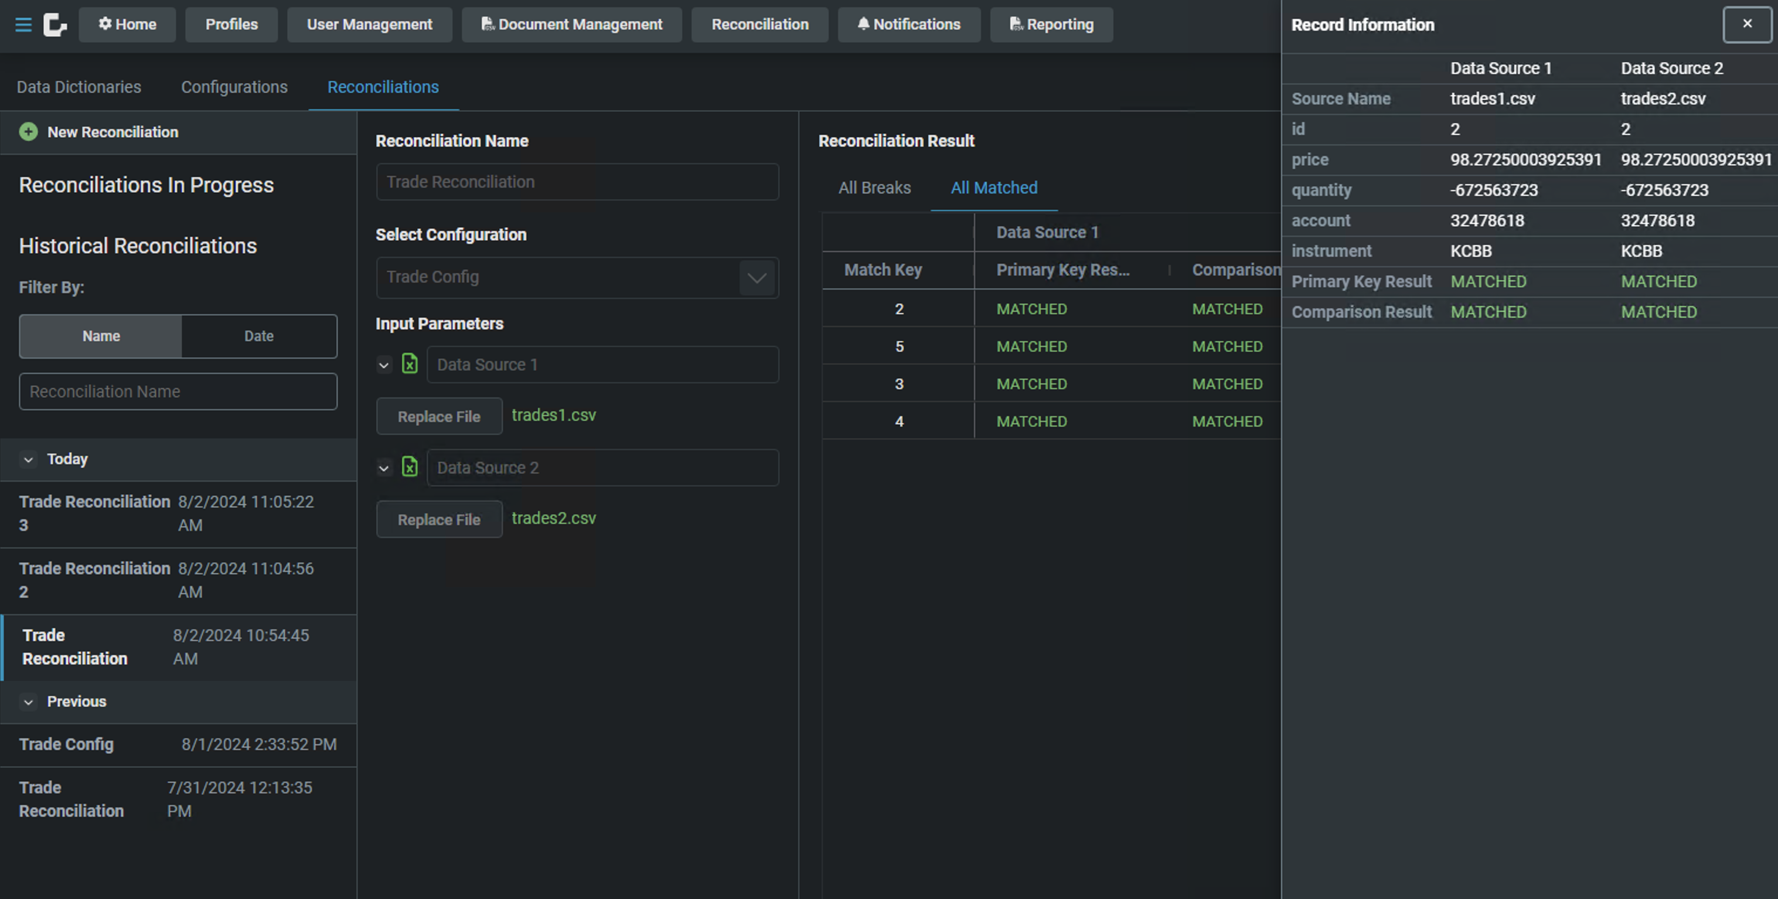Click the Data Source 1 spreadsheet file icon

pos(409,364)
